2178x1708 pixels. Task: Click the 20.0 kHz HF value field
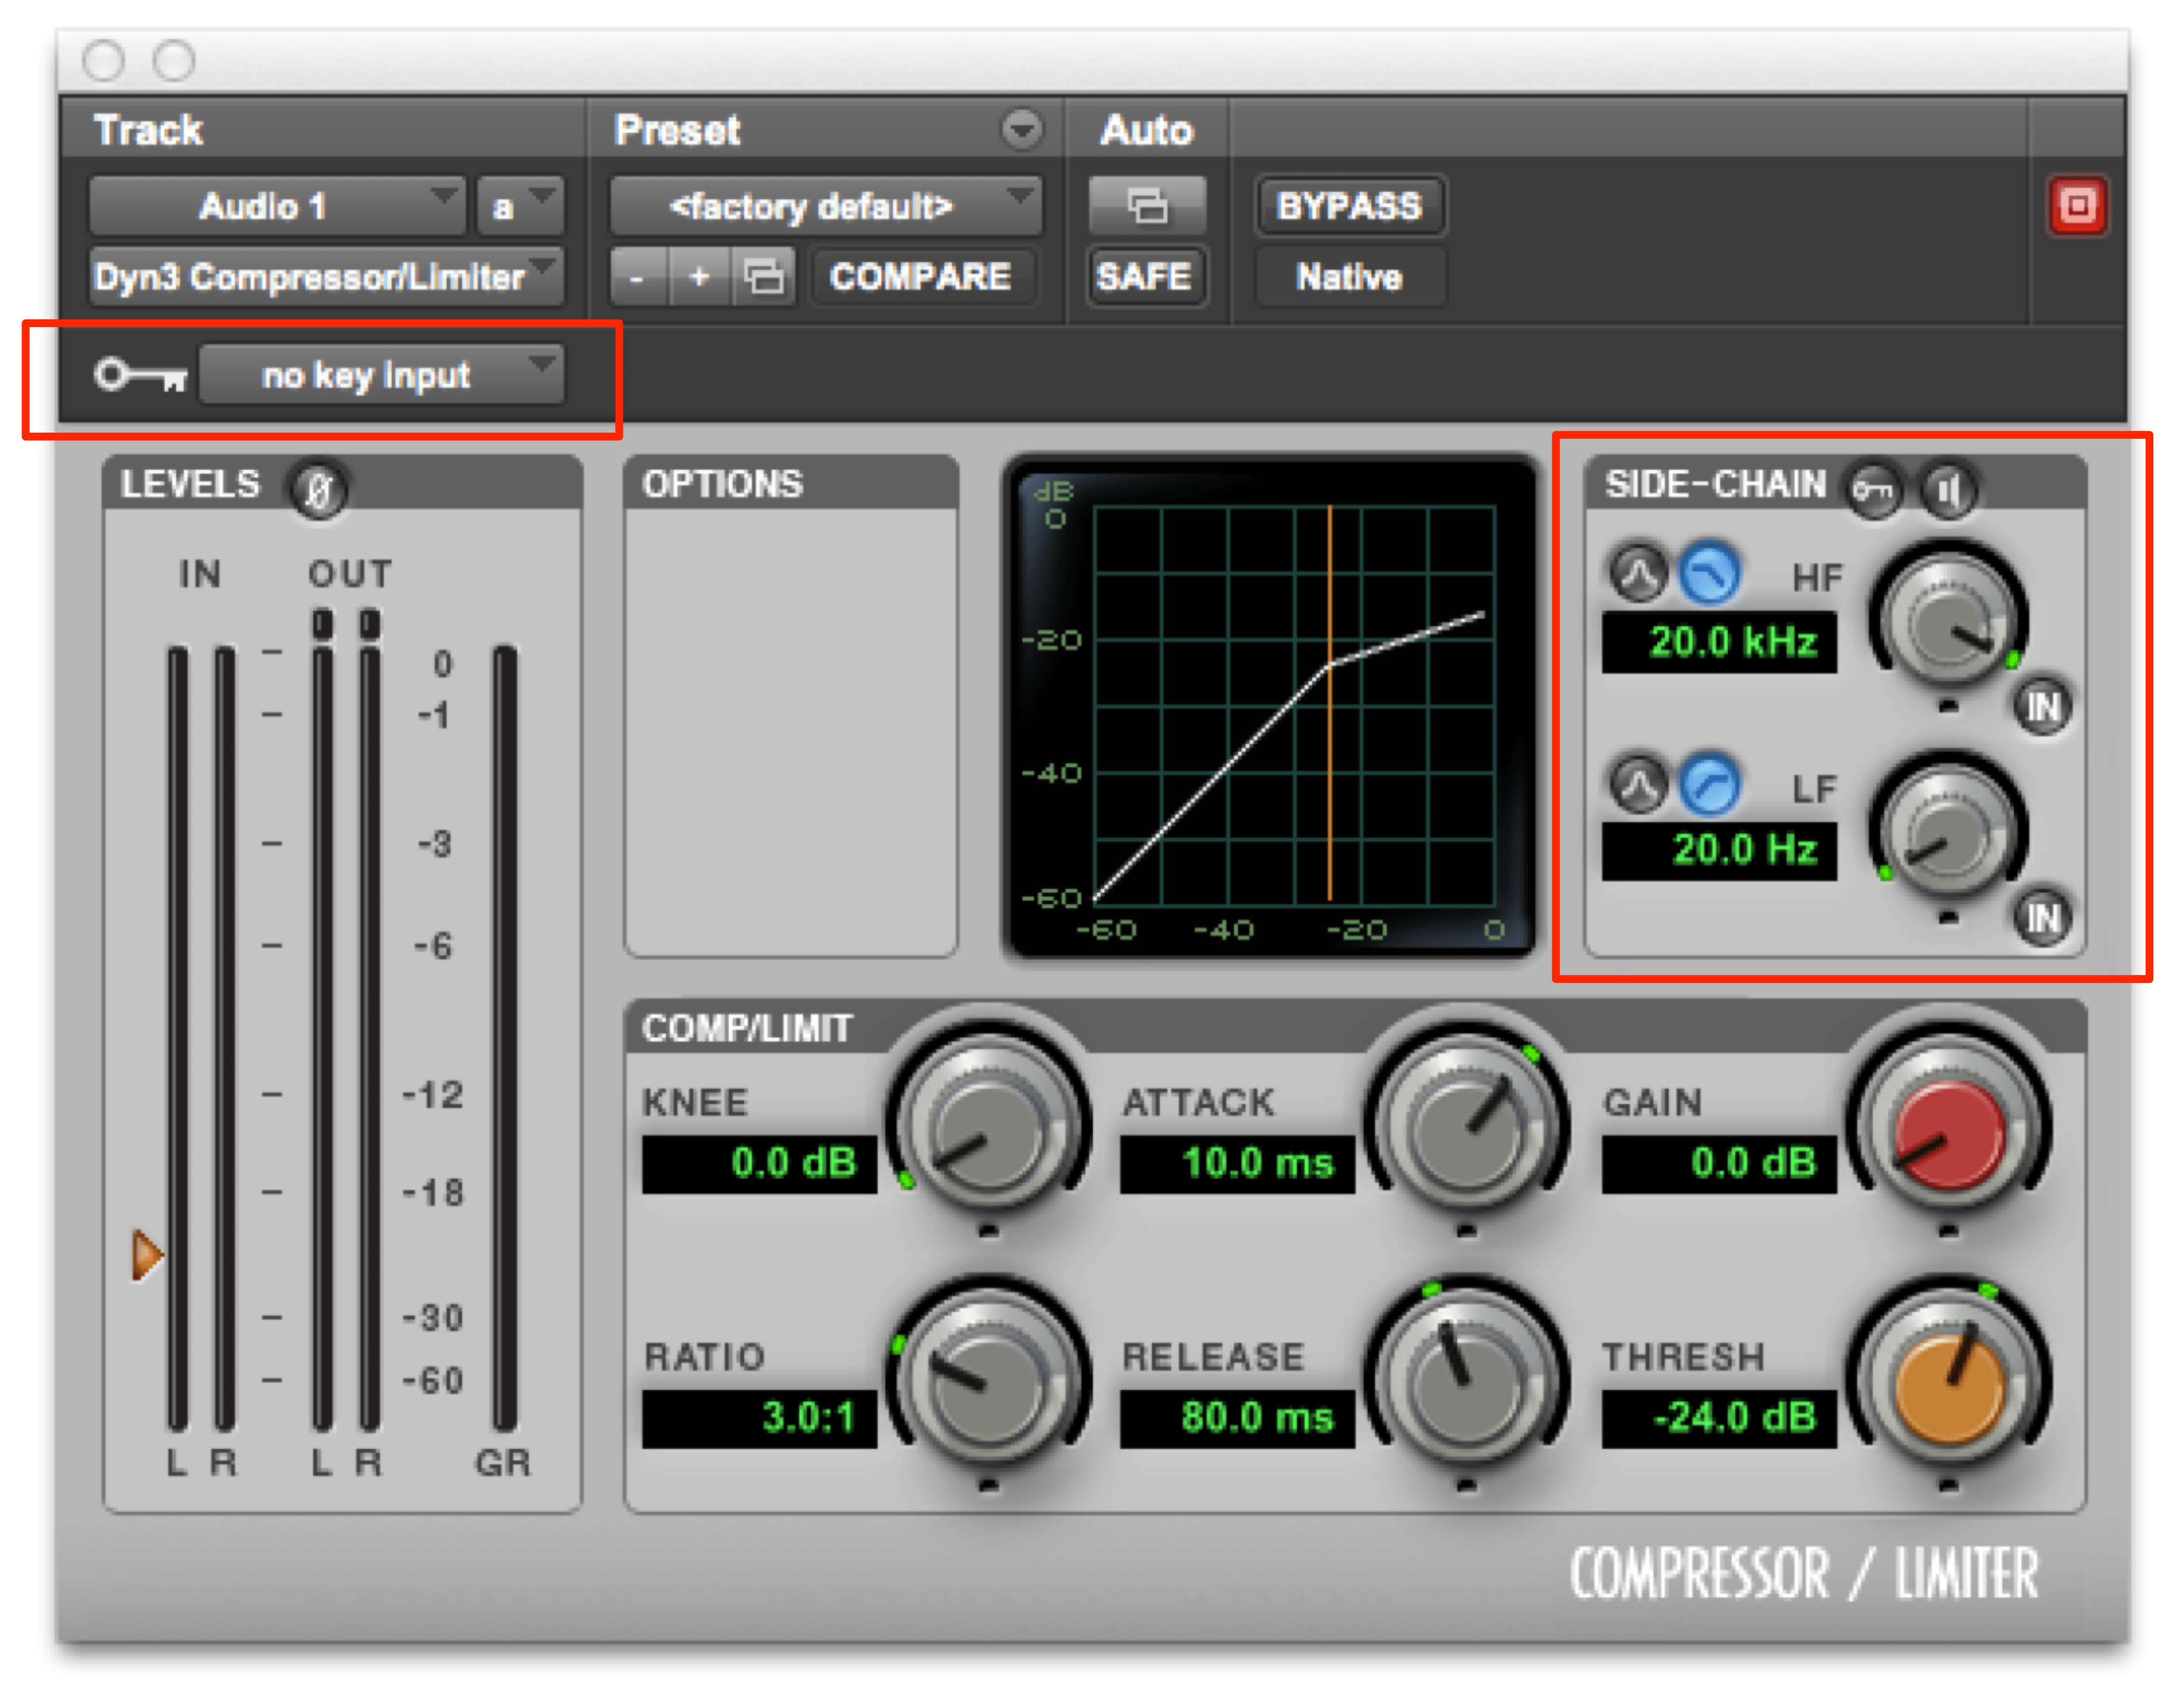pos(1719,642)
